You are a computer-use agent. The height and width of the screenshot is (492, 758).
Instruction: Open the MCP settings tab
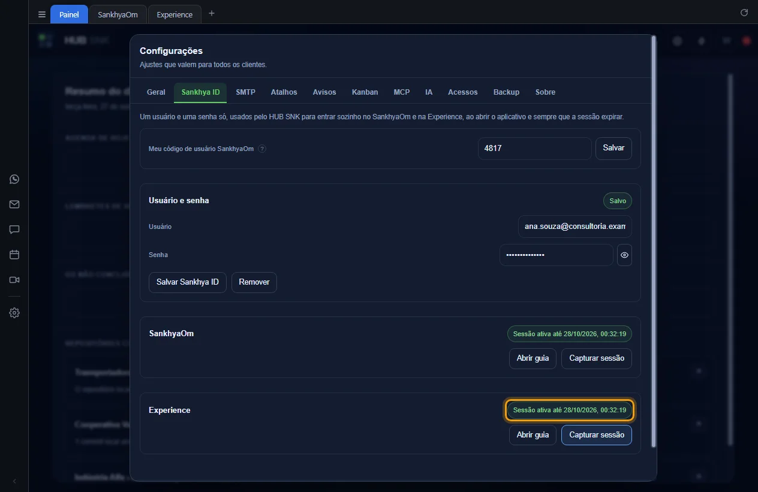[x=402, y=92]
